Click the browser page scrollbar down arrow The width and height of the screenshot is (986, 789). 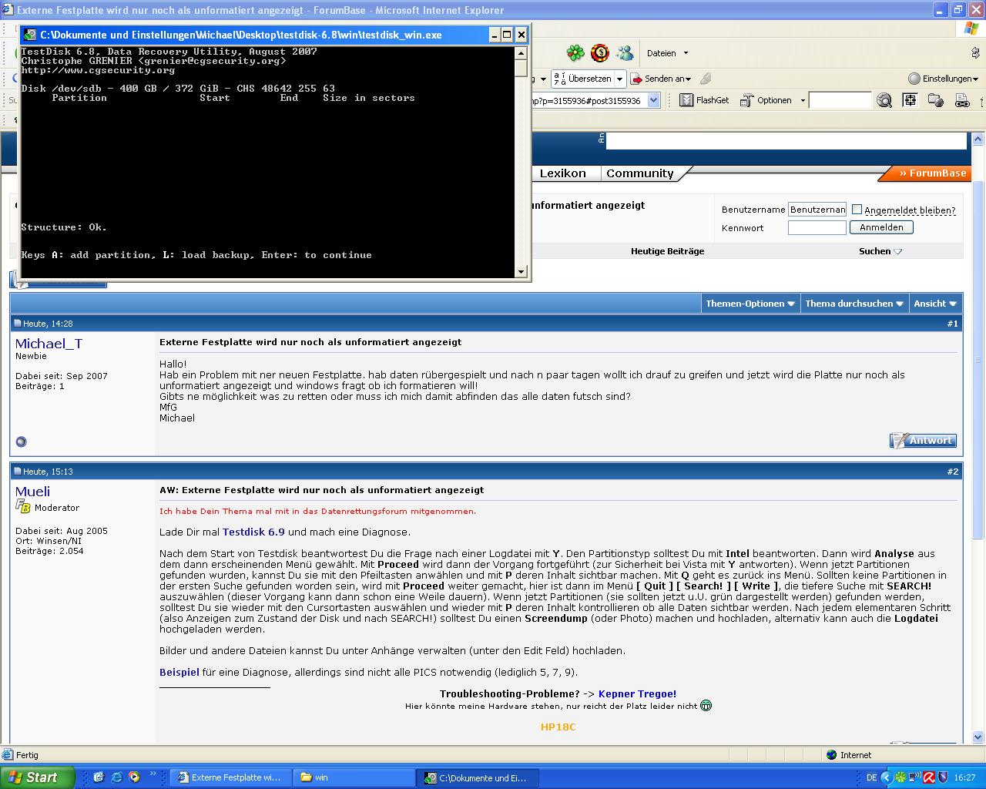click(x=978, y=737)
